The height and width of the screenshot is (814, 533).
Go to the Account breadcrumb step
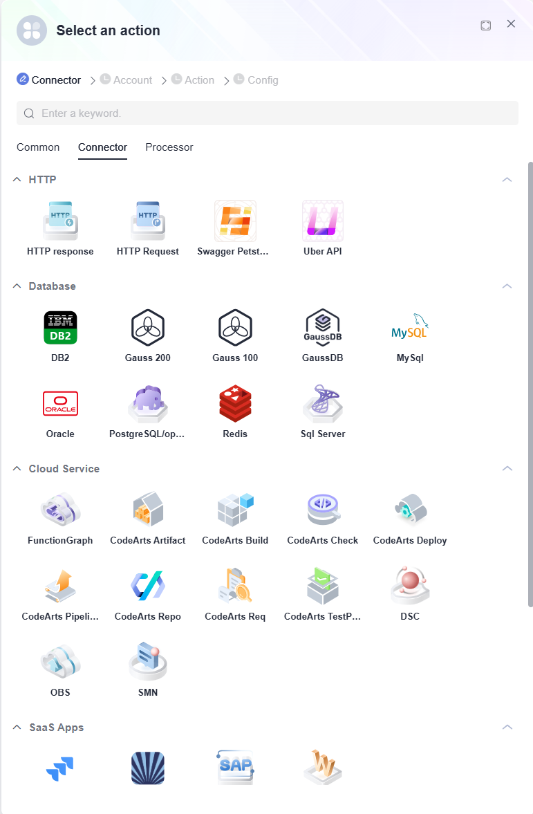[x=126, y=80]
